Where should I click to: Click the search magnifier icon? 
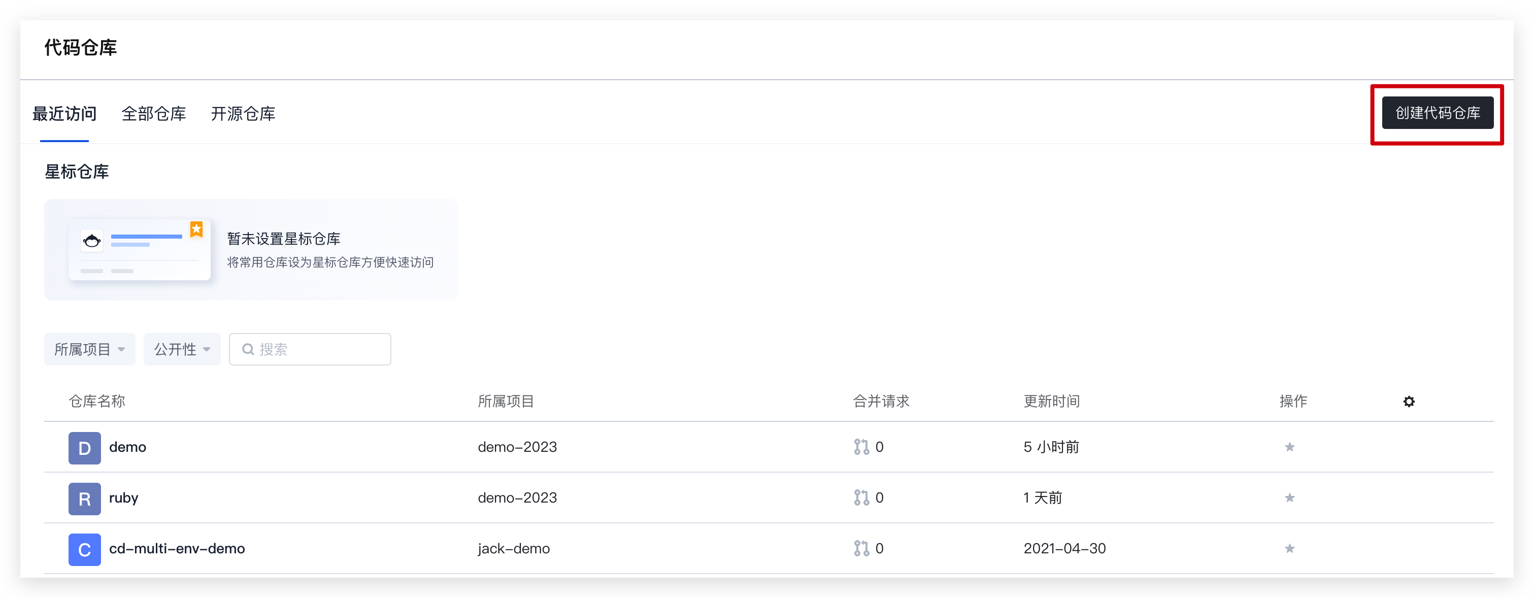pos(248,349)
